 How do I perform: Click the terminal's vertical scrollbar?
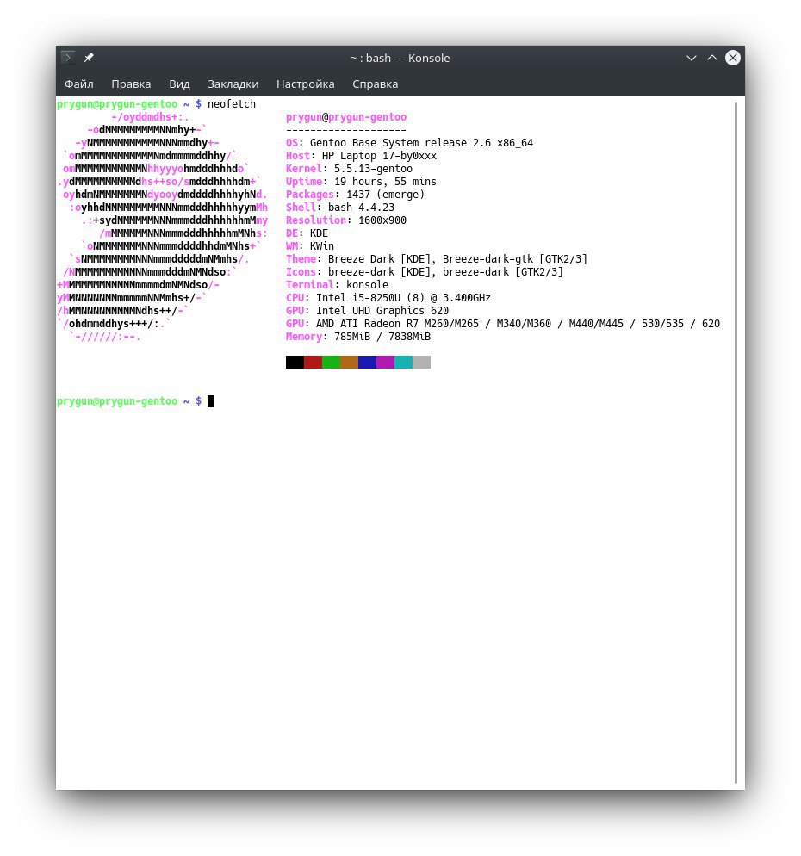(x=736, y=442)
